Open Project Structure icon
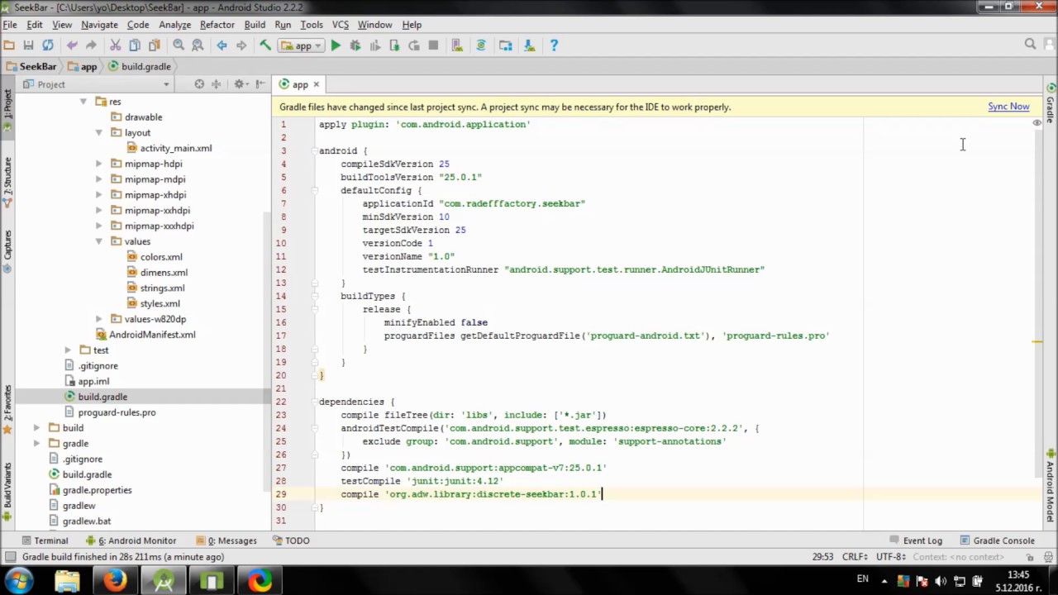1058x595 pixels. coord(506,45)
